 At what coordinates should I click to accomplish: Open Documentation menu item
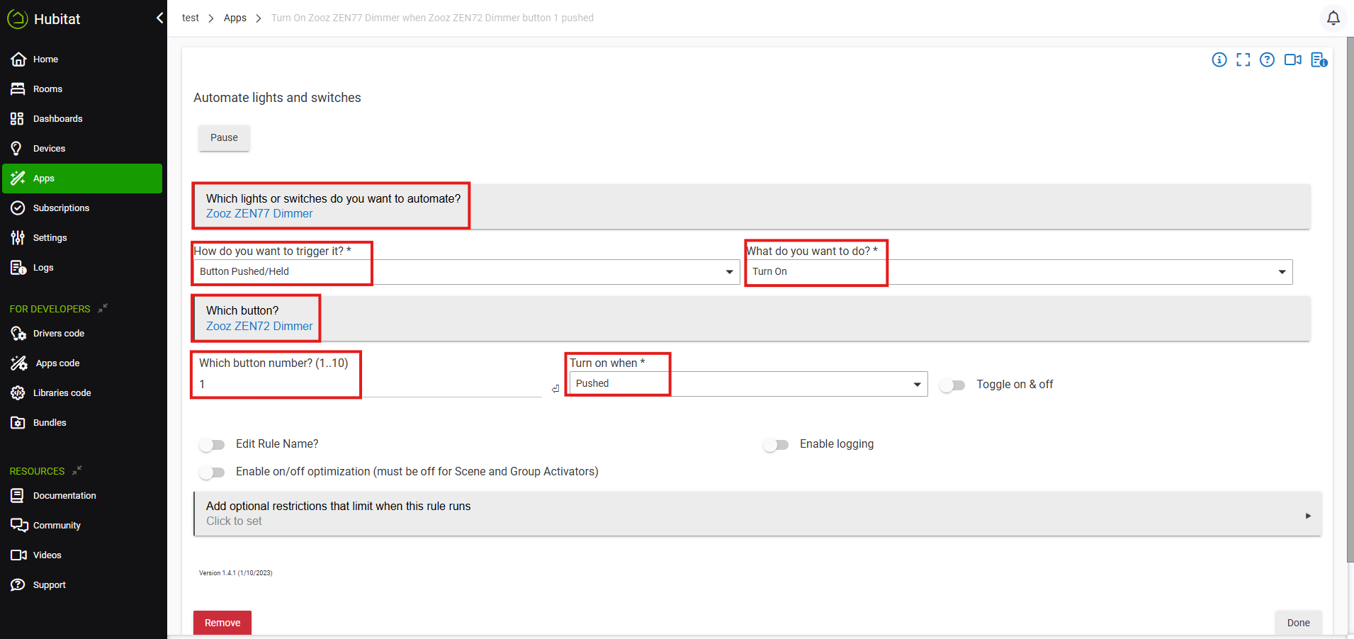click(82, 496)
